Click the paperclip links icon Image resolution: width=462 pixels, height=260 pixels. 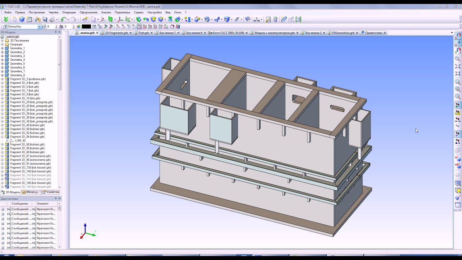[284, 19]
